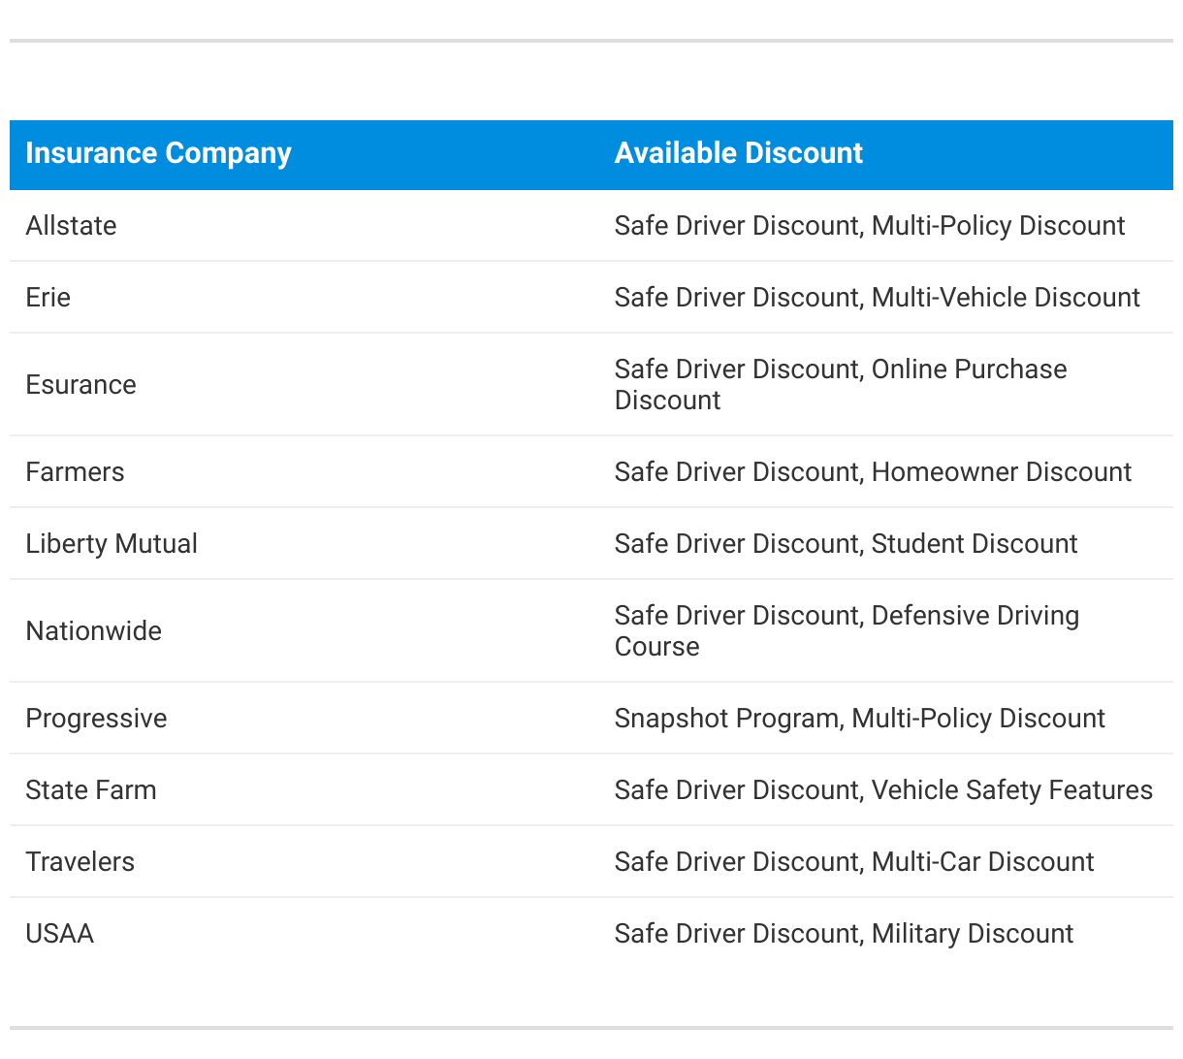The image size is (1183, 1059).
Task: Select Farmers' Homeowner Discount entry
Action: click(1001, 472)
